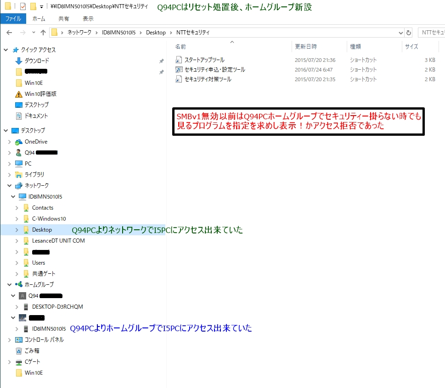445x388 pixels.
Task: Open the ライブラリ icon
Action: pyautogui.click(x=19, y=175)
